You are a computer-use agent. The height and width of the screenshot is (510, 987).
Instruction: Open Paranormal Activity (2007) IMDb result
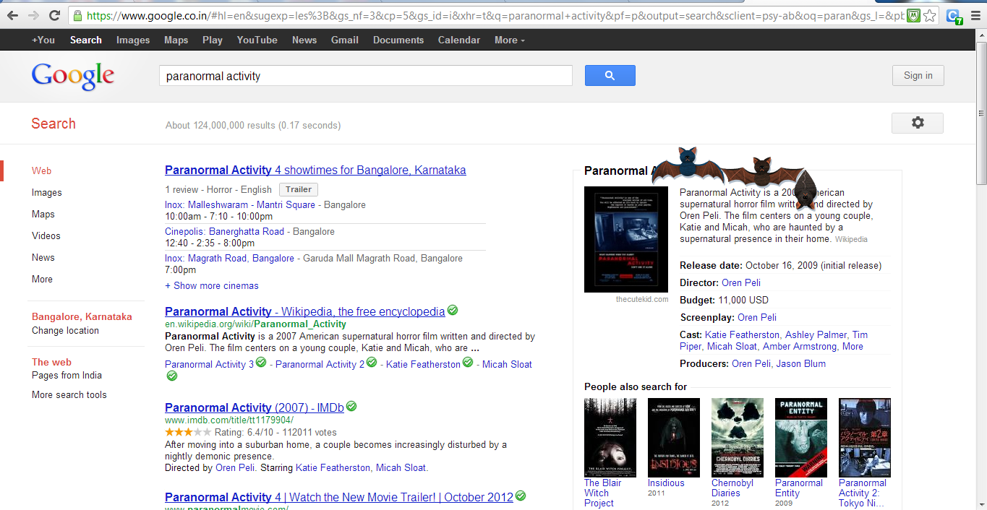pyautogui.click(x=255, y=407)
